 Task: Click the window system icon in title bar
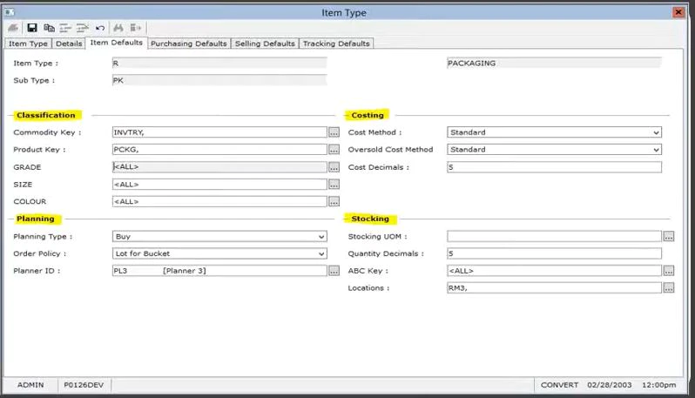click(9, 12)
